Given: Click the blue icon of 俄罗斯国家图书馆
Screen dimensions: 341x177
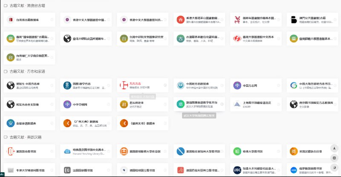Looking at the screenshot, I should click(x=294, y=170).
